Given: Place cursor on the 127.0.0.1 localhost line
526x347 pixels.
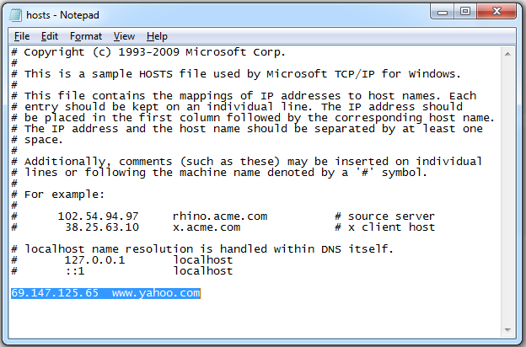Looking at the screenshot, I should coord(121,260).
